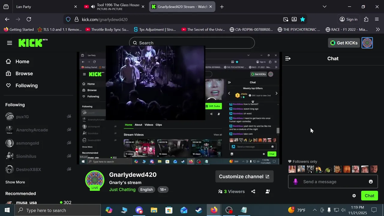Open the extensions puzzle icon

(366, 19)
